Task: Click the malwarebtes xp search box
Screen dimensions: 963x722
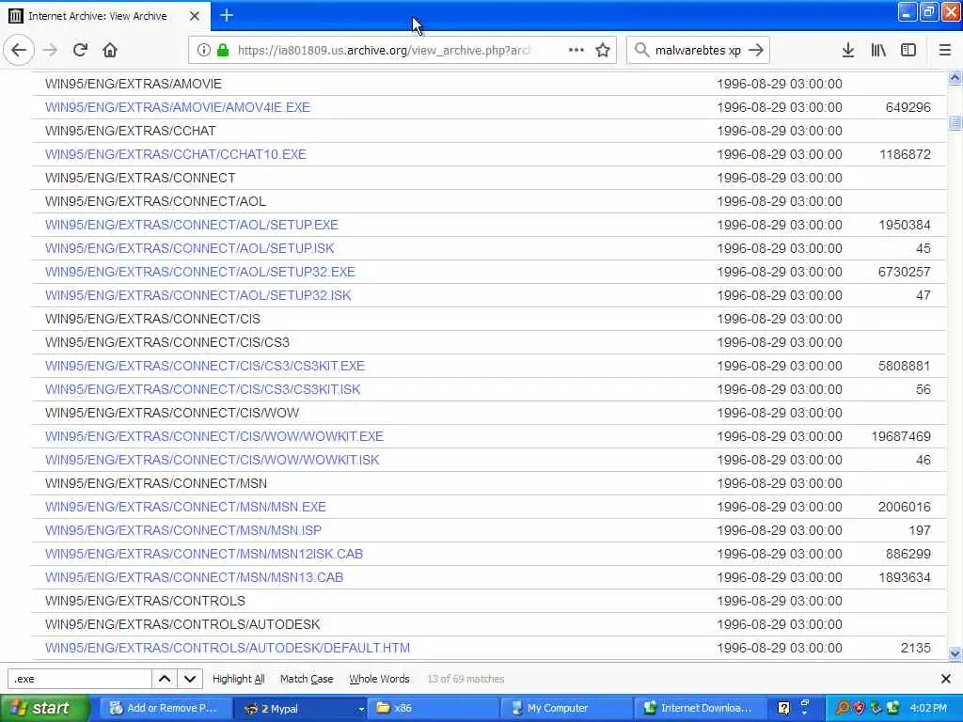Action: tap(698, 51)
